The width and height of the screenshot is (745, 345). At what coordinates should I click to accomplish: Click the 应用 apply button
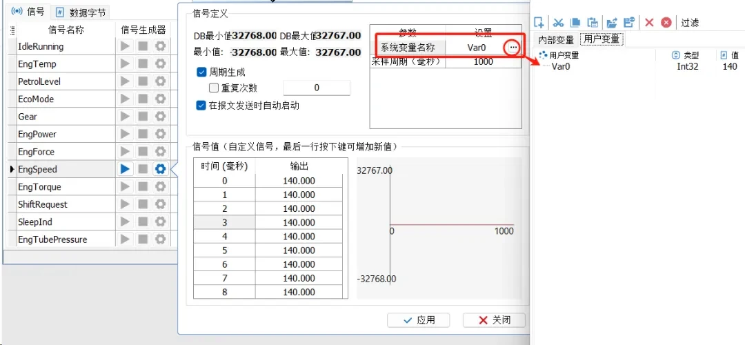coord(419,319)
